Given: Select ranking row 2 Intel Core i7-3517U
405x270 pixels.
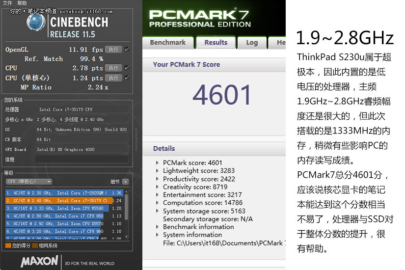Looking at the screenshot, I should [64, 200].
